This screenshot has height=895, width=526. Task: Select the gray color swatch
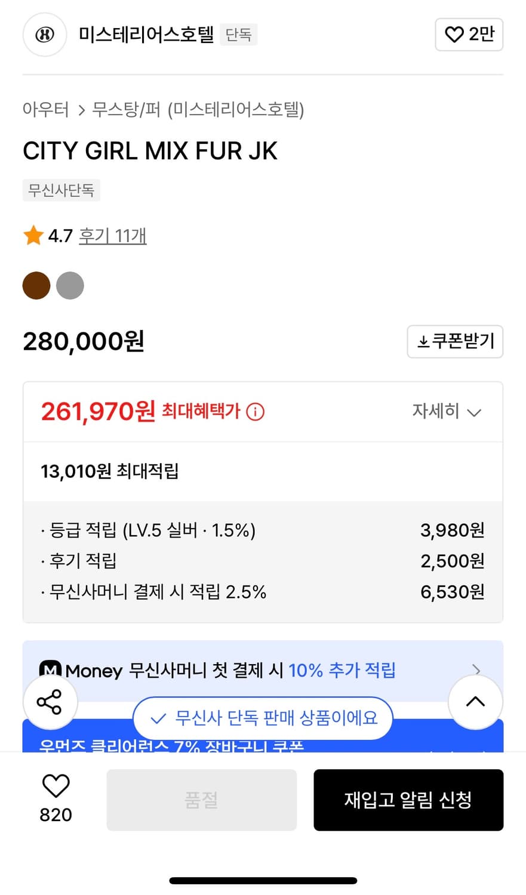click(x=70, y=285)
